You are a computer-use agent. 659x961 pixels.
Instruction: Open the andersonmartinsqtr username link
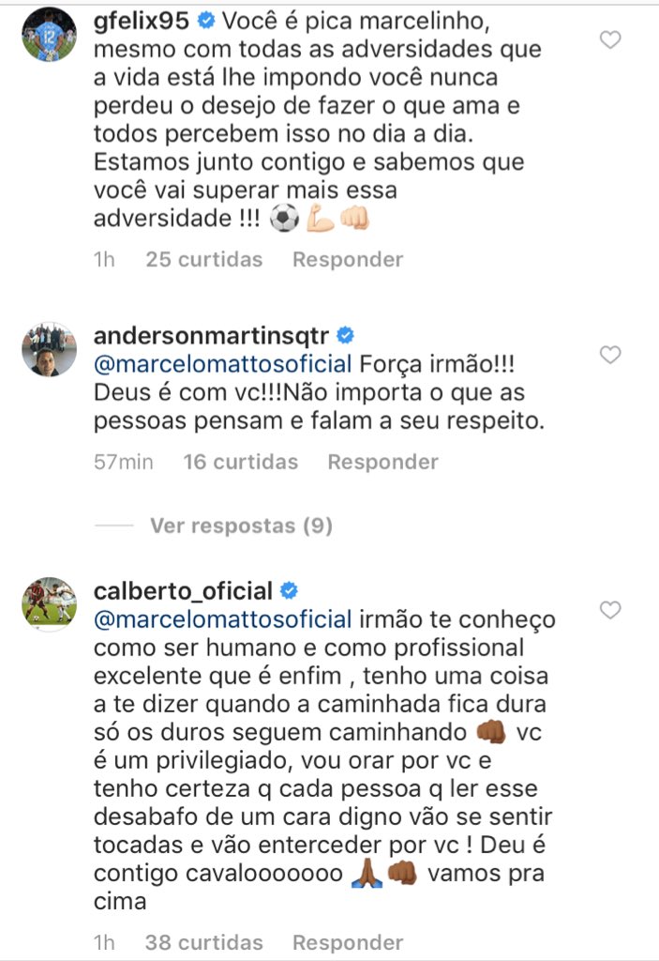point(213,336)
